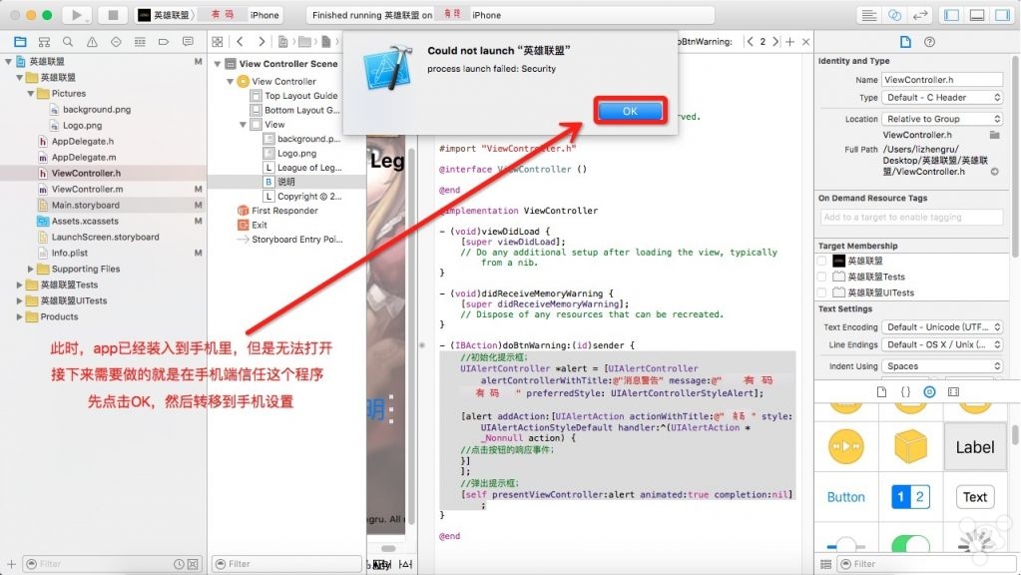
Task: Enable 英雄联盟UITests target membership checkbox
Action: [821, 292]
